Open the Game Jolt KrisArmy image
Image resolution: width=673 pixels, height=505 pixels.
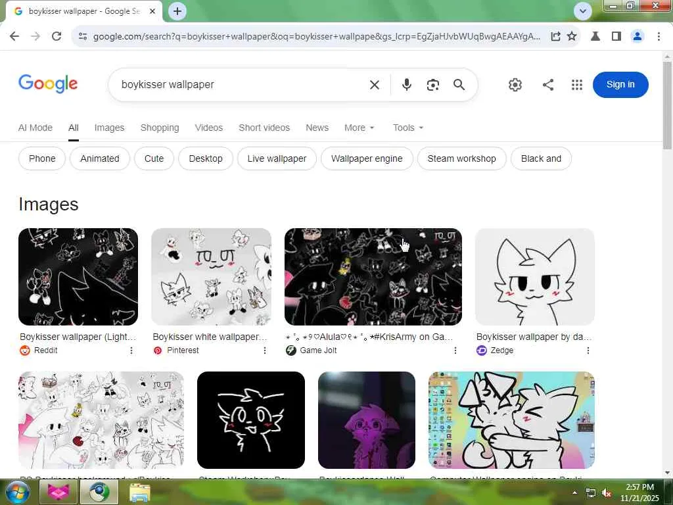coord(373,277)
